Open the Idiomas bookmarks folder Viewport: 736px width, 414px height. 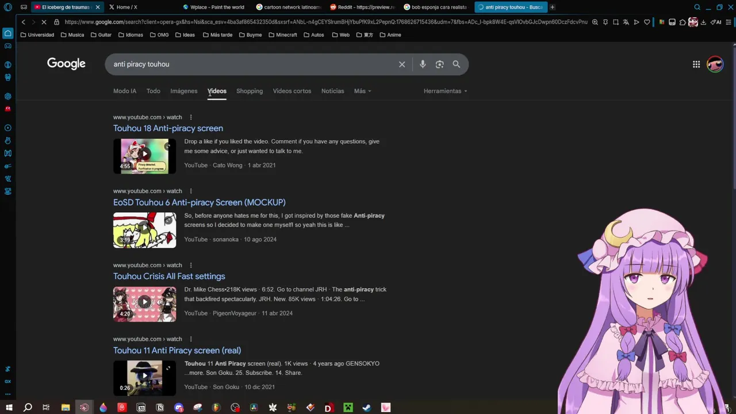[131, 34]
